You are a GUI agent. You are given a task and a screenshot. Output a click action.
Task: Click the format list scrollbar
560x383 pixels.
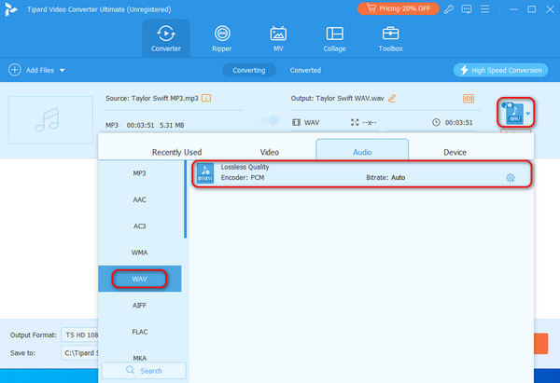186,199
